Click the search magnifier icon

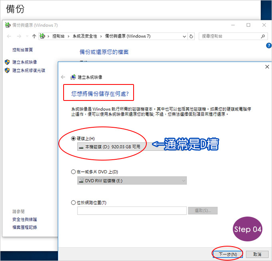(x=263, y=36)
